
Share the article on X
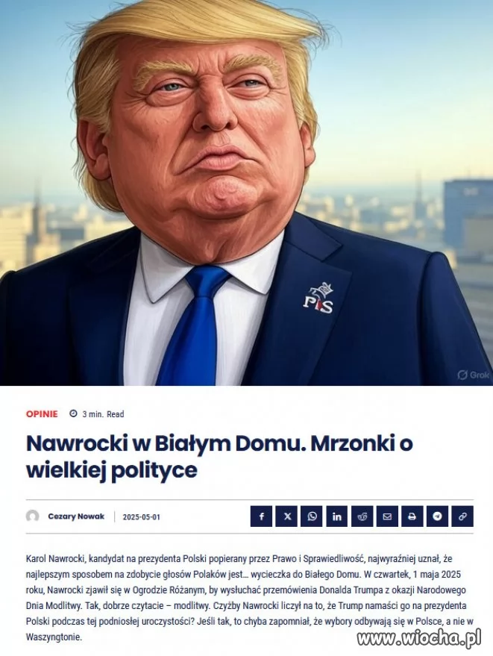[x=286, y=516]
